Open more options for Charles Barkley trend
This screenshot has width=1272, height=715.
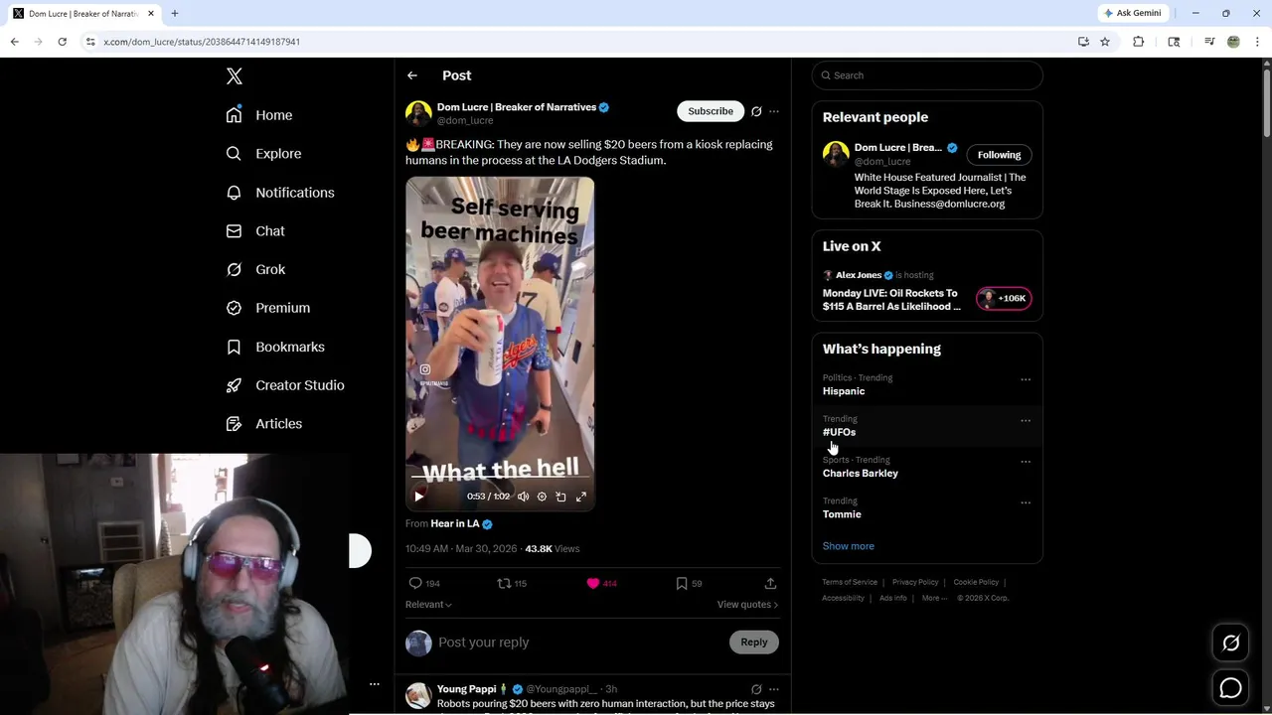1026,462
